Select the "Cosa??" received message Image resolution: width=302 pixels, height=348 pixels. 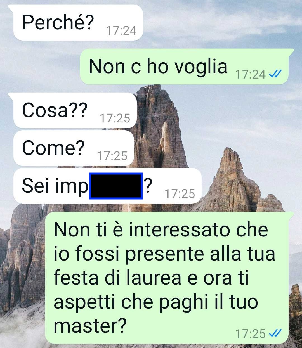click(x=75, y=110)
